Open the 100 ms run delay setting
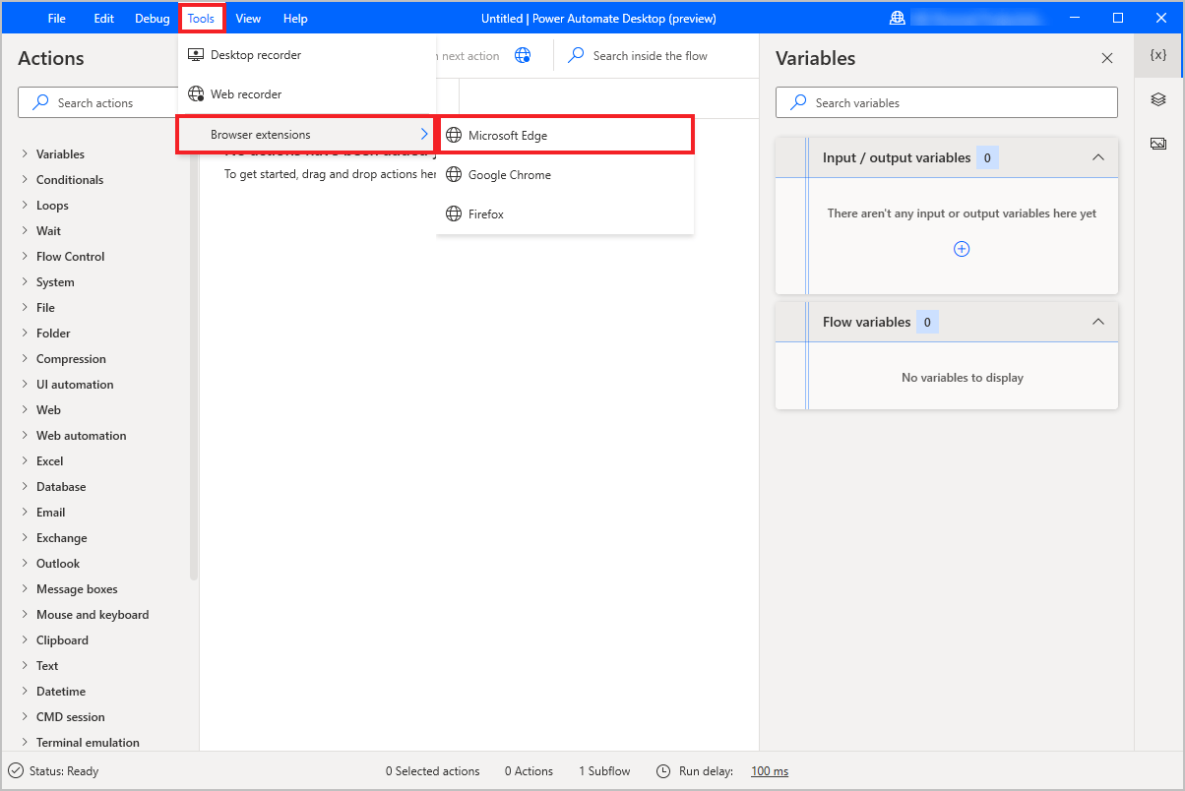This screenshot has height=791, width=1185. tap(769, 771)
